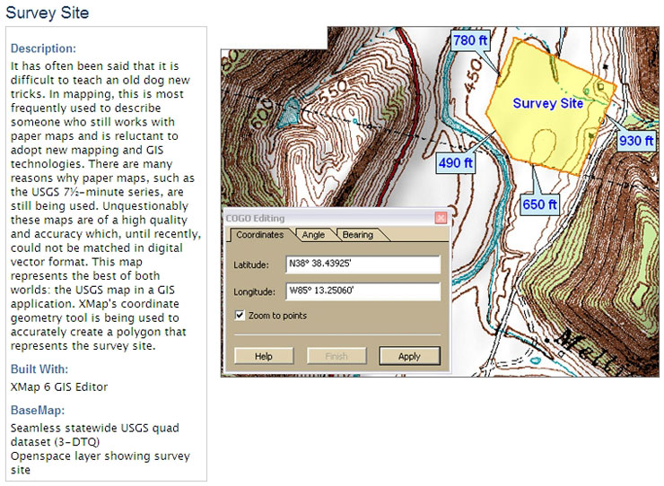Click the 600 contour elevation label
The image size is (664, 486).
tap(264, 114)
